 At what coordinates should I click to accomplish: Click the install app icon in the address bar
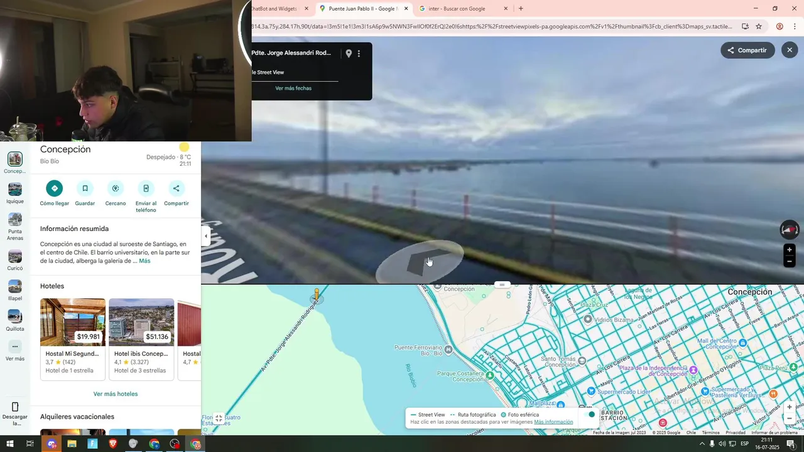pyautogui.click(x=745, y=26)
